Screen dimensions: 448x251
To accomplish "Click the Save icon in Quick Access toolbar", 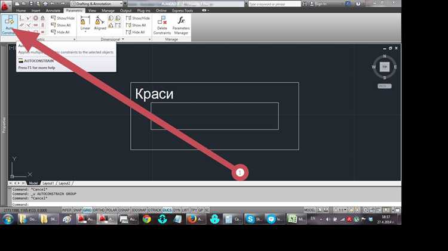I will (x=31, y=4).
